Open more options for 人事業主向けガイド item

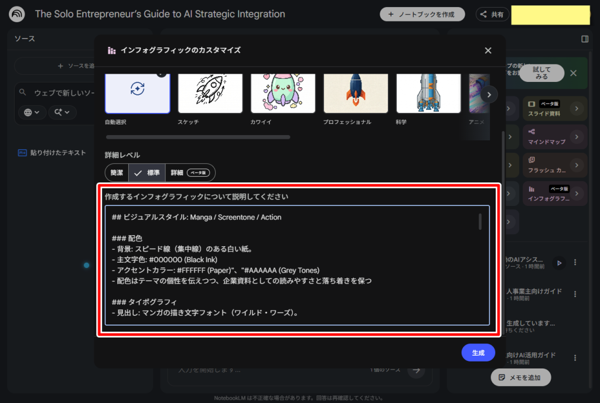[x=575, y=294]
